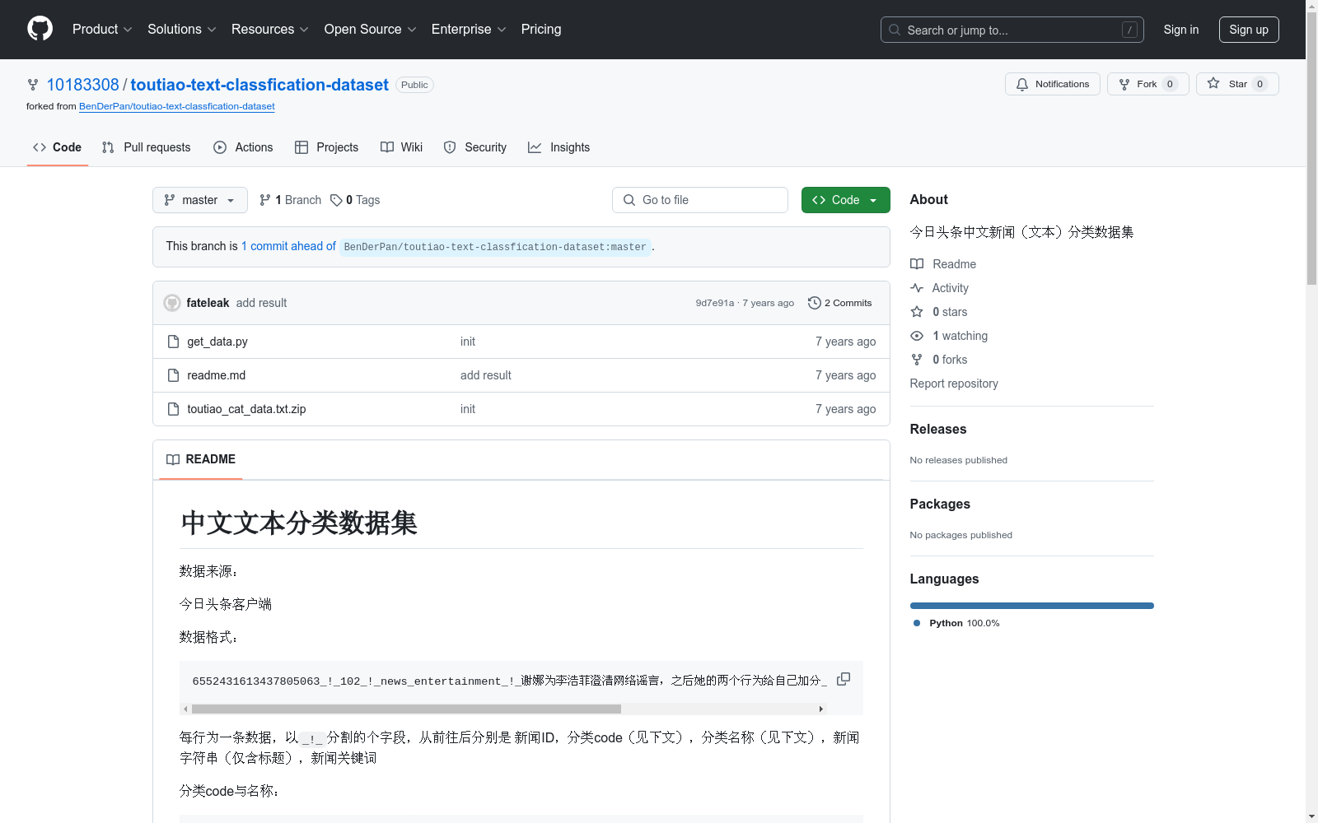Open the Packages section heading

point(940,504)
